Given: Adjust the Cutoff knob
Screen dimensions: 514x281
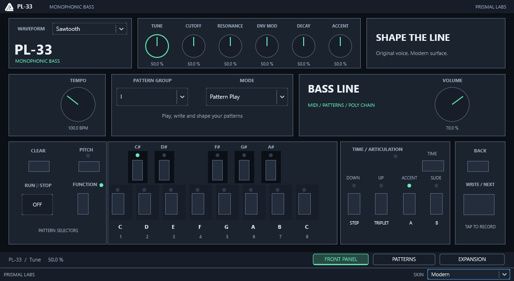Looking at the screenshot, I should (194, 46).
